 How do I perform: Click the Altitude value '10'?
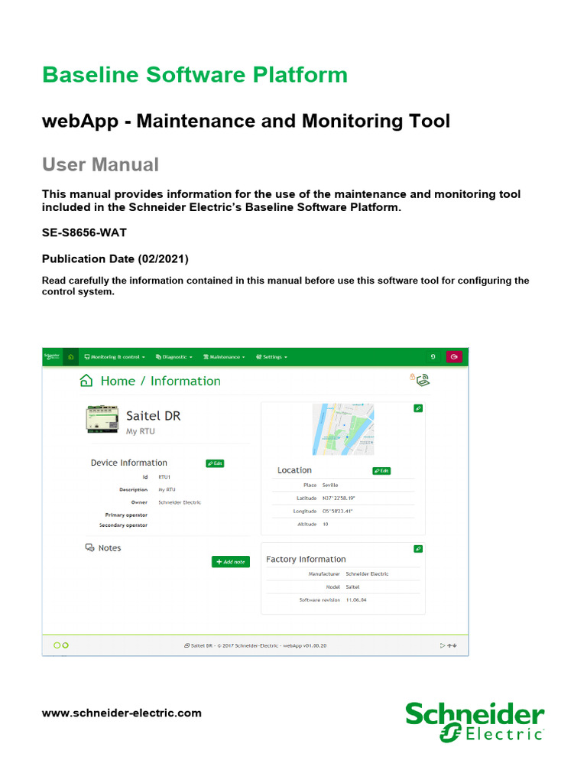(x=326, y=525)
